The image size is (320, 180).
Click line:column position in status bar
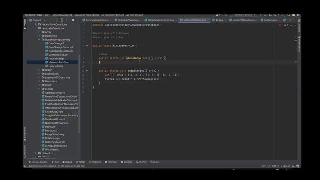pos(264,166)
